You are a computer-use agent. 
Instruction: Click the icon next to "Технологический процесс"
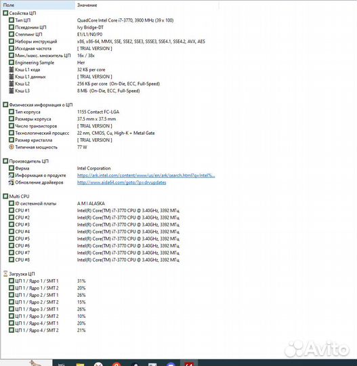(x=12, y=133)
